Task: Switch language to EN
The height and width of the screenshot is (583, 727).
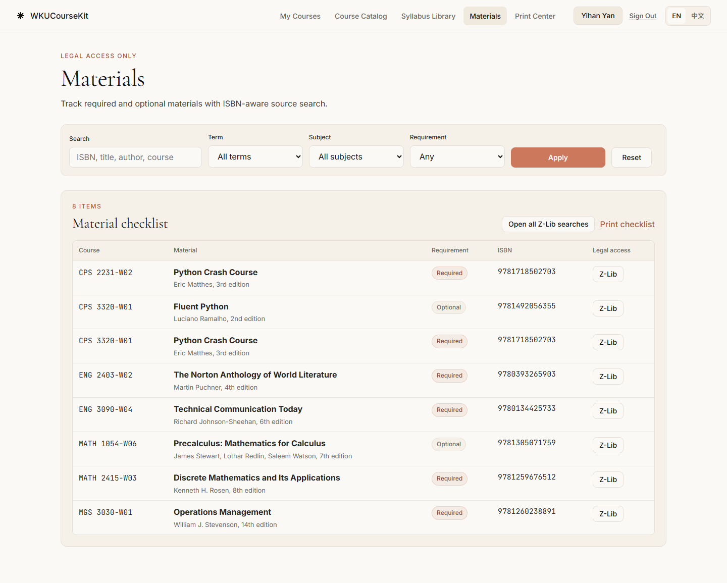Action: pos(677,16)
